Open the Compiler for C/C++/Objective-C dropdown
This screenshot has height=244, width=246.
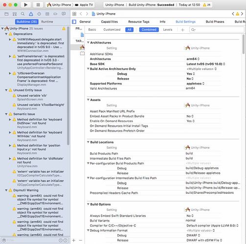coord(212,225)
